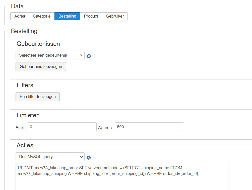The height and width of the screenshot is (190, 252).
Task: Expand the 'Run MySQL query' action dropdown
Action: coord(50,157)
